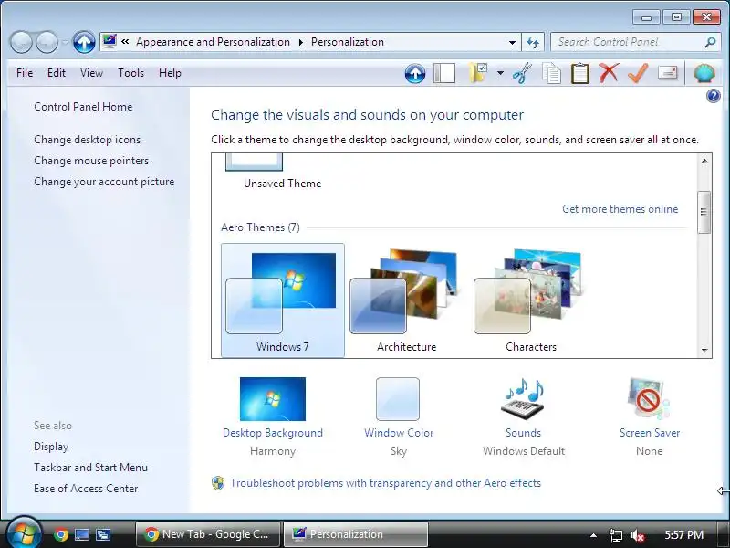Image resolution: width=730 pixels, height=548 pixels.
Task: Click the Paste clipboard icon
Action: (x=580, y=74)
